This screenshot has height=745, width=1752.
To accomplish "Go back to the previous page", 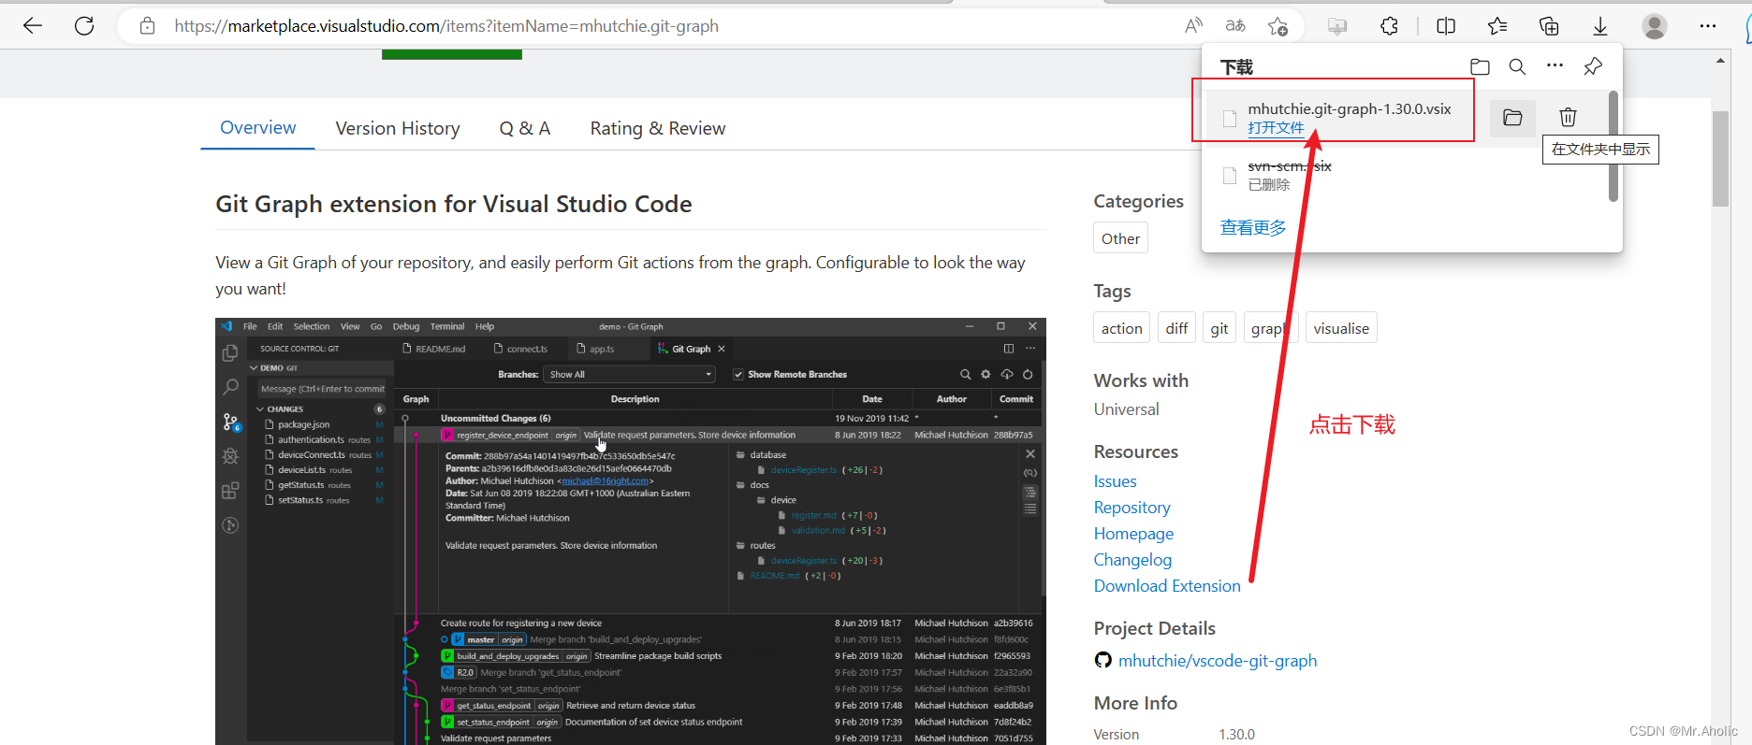I will click(x=33, y=26).
